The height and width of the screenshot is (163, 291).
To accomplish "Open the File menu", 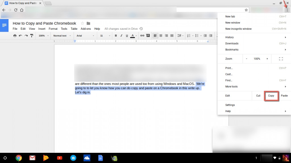I will [x=15, y=29].
